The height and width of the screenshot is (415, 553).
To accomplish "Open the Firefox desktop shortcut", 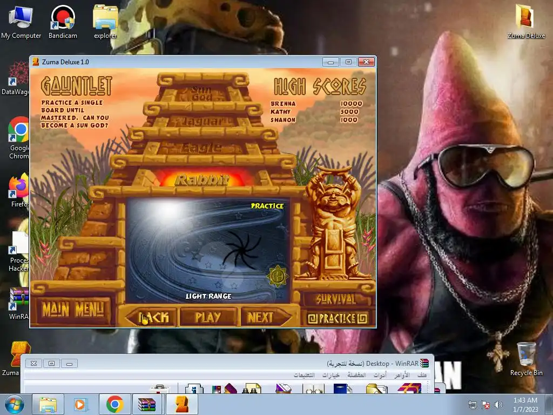I will click(18, 191).
